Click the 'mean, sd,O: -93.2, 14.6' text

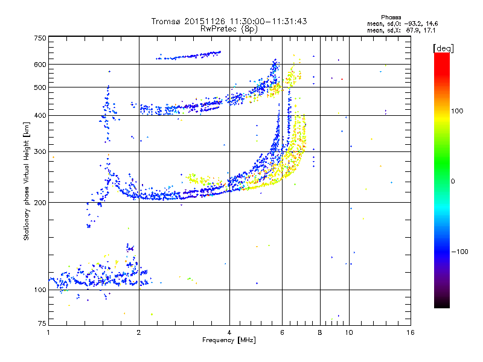tap(402, 24)
